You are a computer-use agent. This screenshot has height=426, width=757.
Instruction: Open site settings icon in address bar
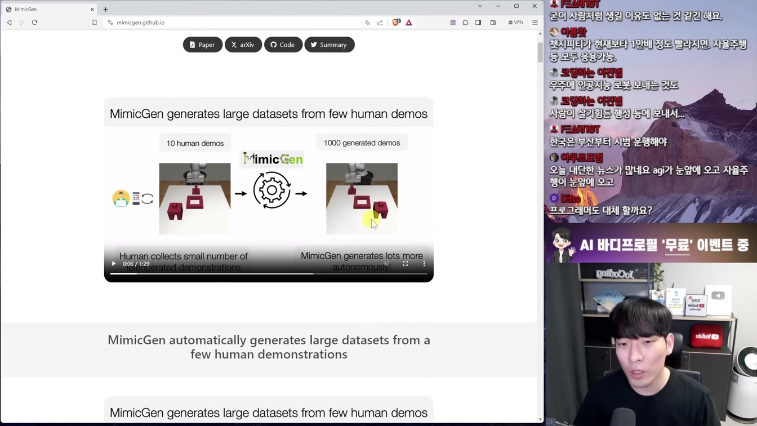click(110, 23)
